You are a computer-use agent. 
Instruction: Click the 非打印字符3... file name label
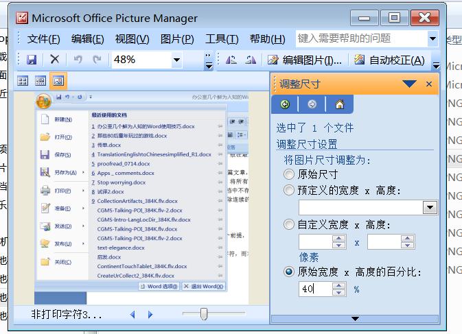[x=67, y=315]
